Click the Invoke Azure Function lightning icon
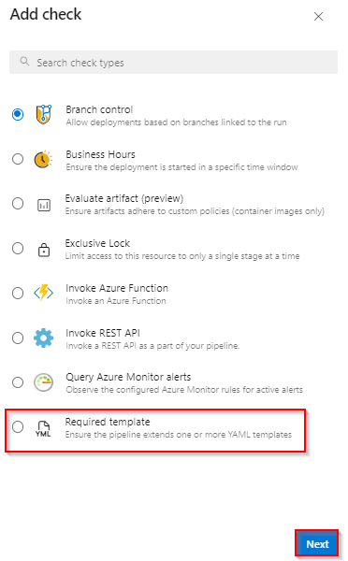Screen dimensions: 348x561 click(43, 293)
